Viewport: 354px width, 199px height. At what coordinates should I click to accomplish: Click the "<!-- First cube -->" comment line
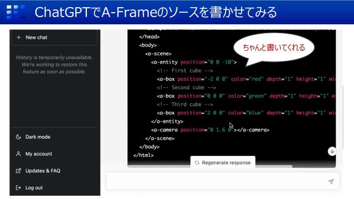185,71
